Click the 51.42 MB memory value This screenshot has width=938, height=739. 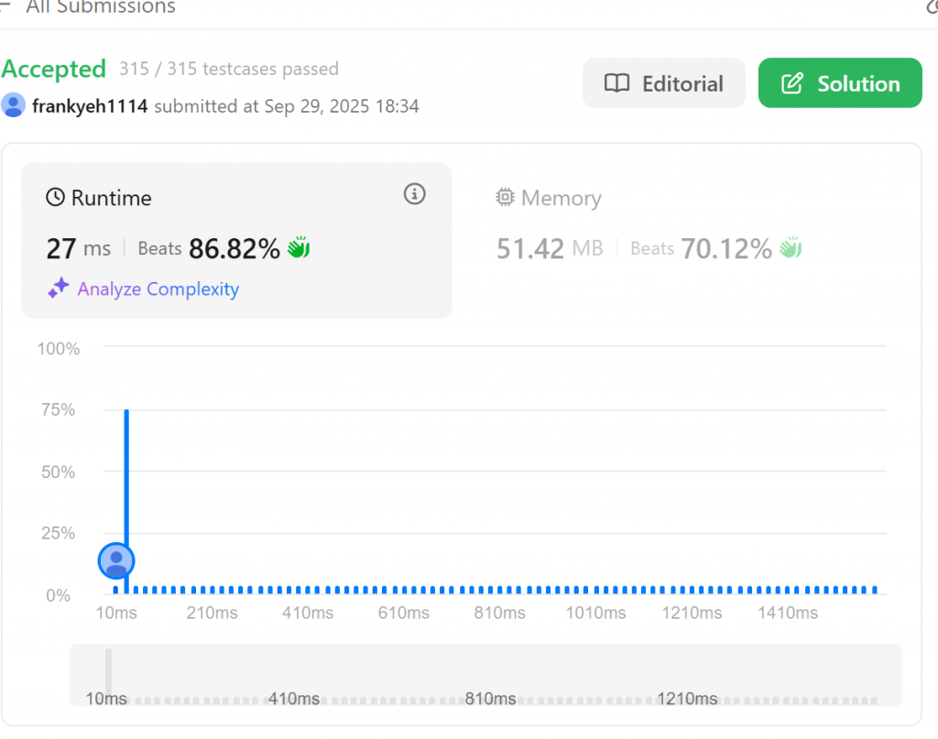(x=550, y=249)
